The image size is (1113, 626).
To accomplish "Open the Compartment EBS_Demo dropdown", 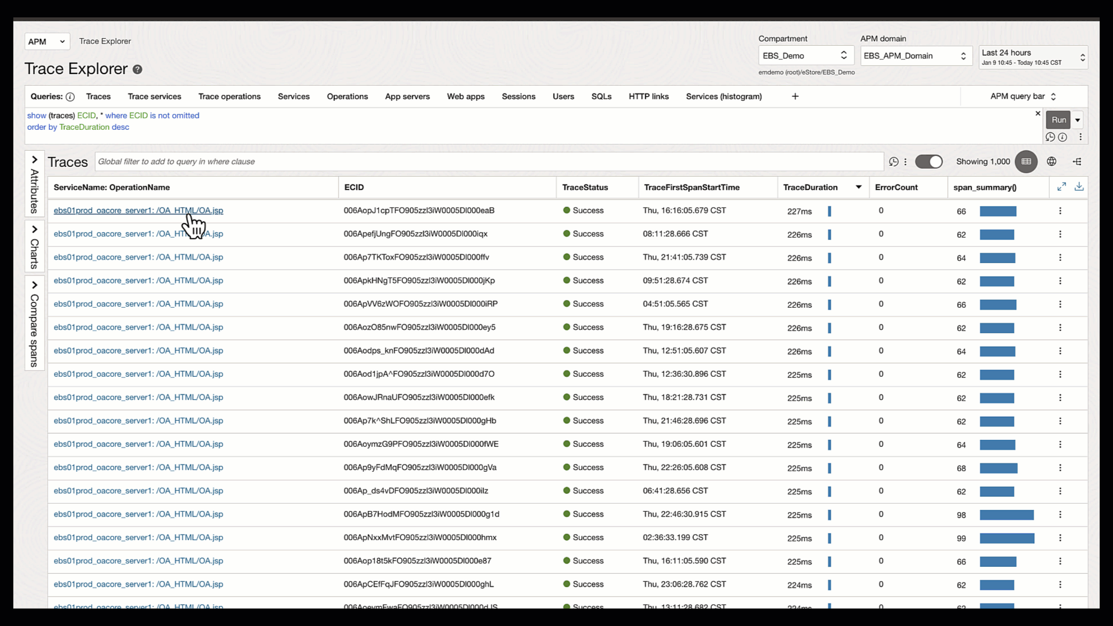I will click(805, 56).
